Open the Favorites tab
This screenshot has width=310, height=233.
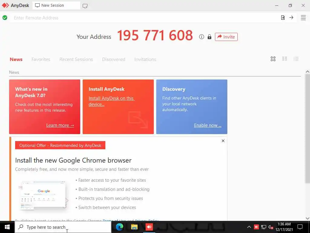(41, 59)
